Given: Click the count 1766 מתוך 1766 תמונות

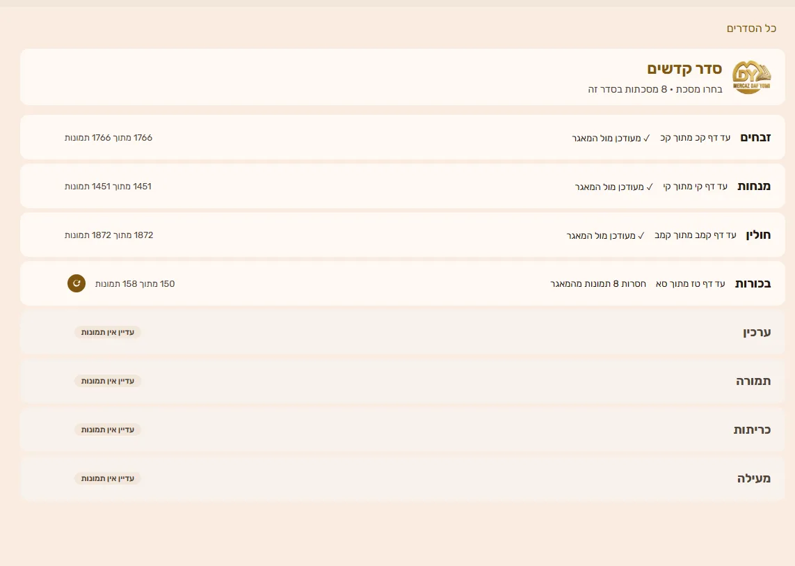Looking at the screenshot, I should point(109,138).
